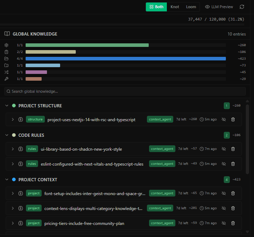The image size is (254, 237).
Task: Click the green count badge for Project Context
Action: 227,179
